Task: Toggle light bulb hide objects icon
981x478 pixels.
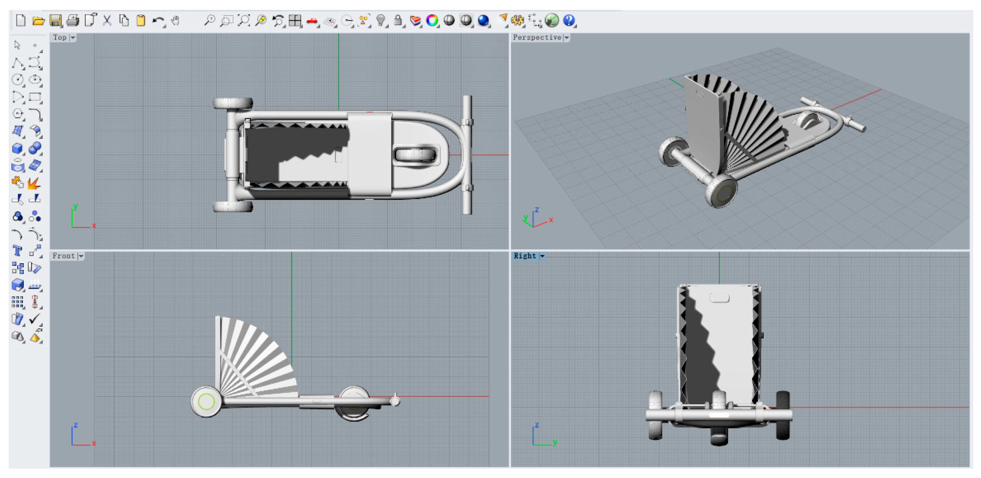Action: [380, 21]
